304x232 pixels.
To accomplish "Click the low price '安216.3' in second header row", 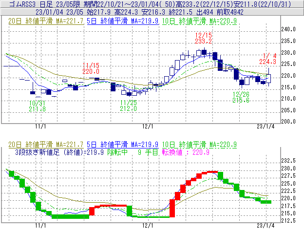I will (x=153, y=12).
